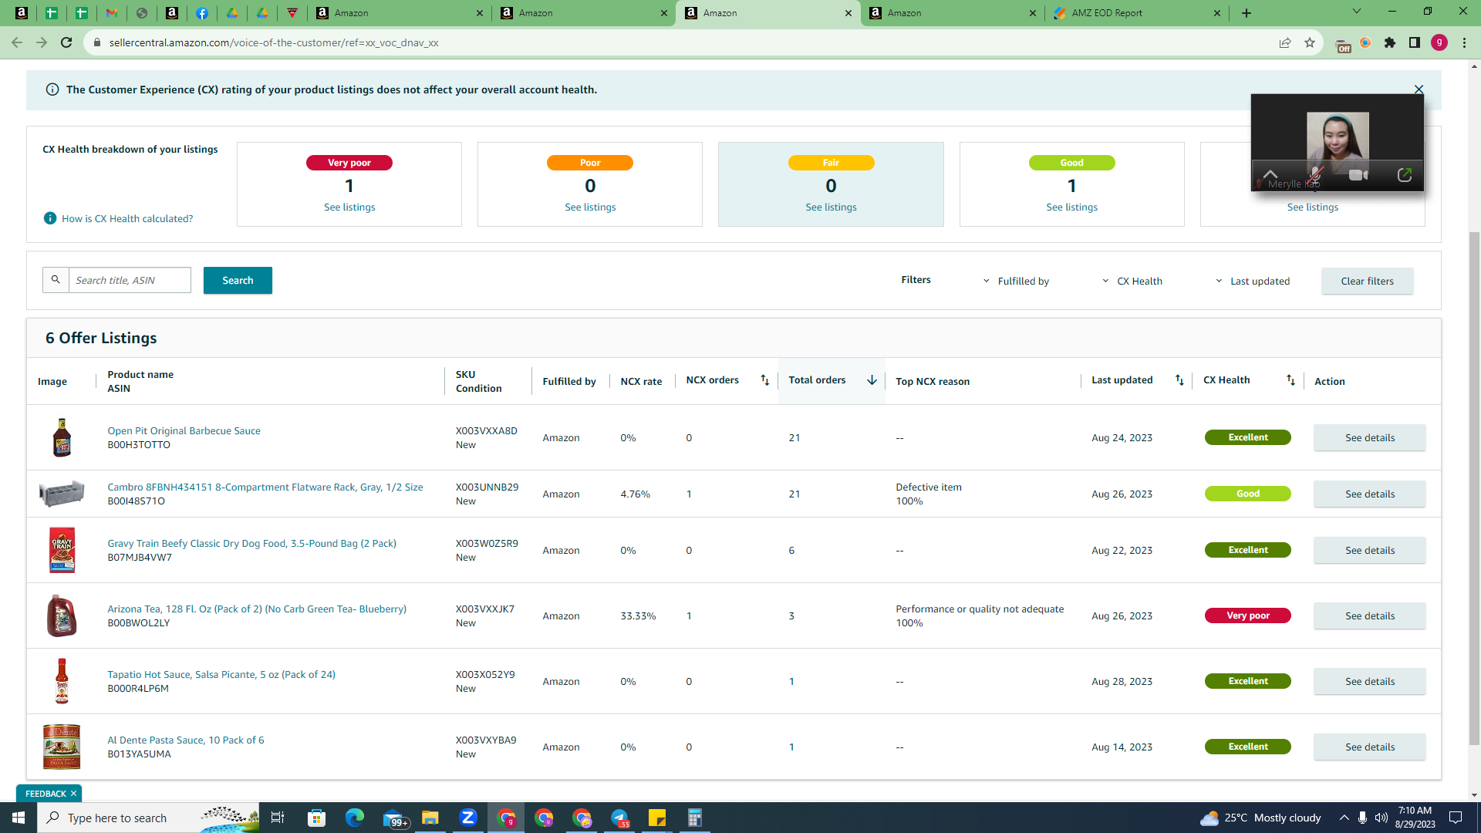Open the Chrome three-dot menu
This screenshot has height=833, width=1481.
click(x=1464, y=42)
